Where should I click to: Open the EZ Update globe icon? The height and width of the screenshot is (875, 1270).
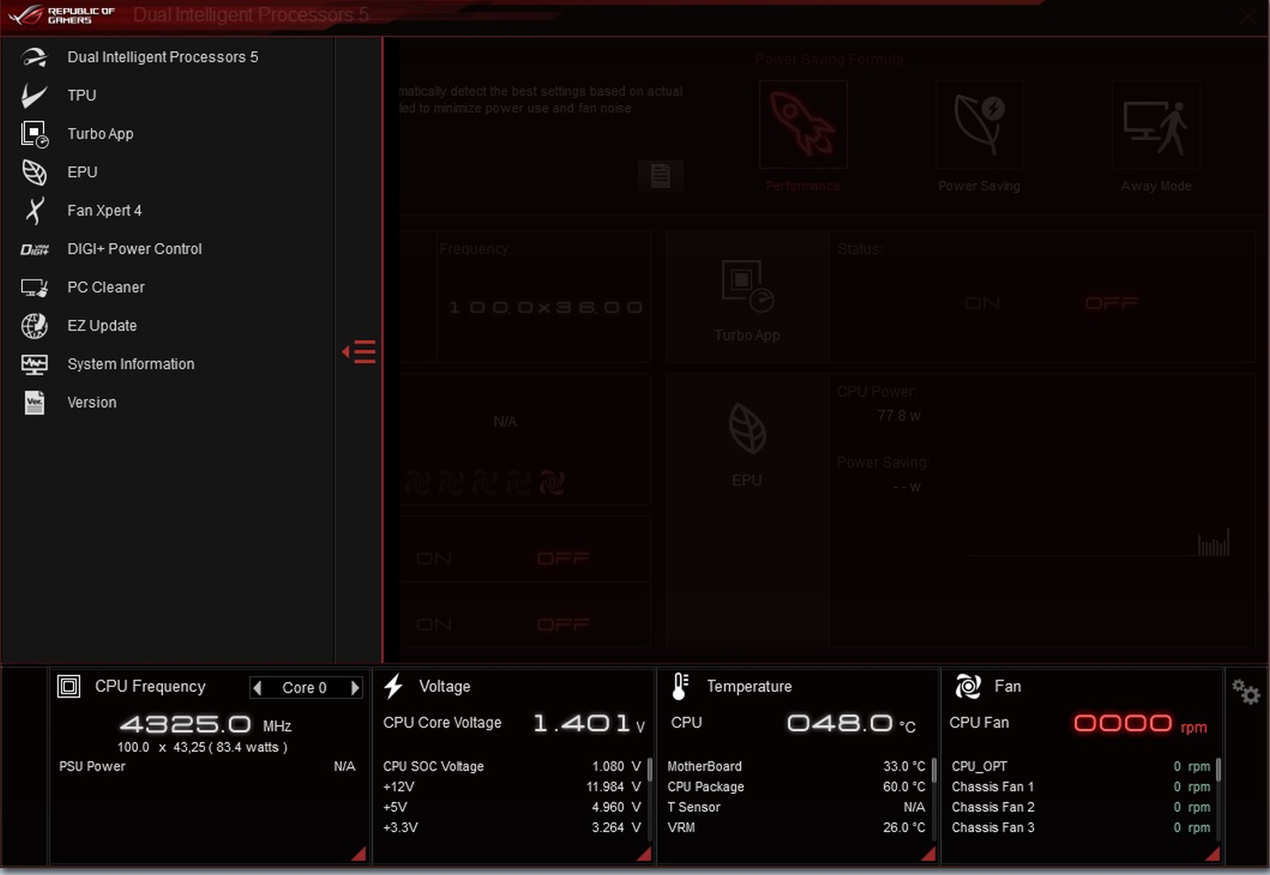coord(34,326)
